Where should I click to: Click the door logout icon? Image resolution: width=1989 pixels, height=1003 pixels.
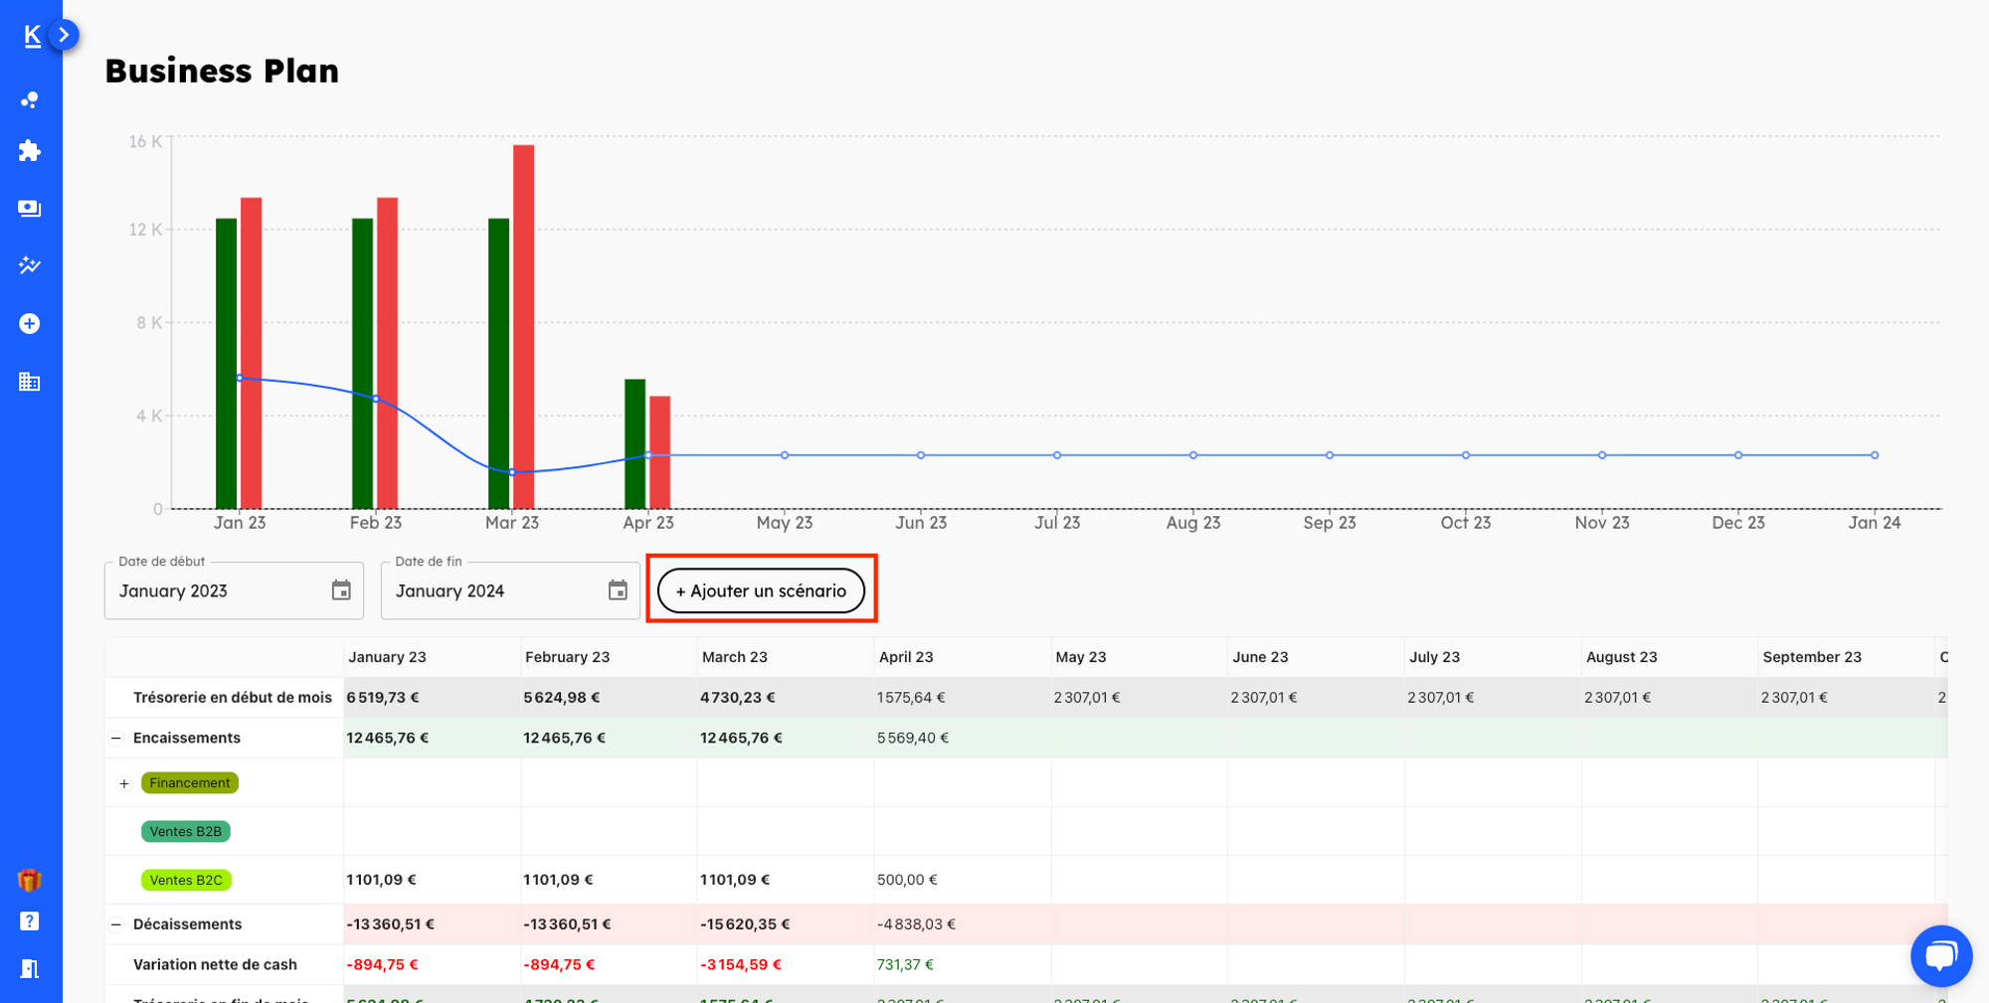(x=30, y=968)
